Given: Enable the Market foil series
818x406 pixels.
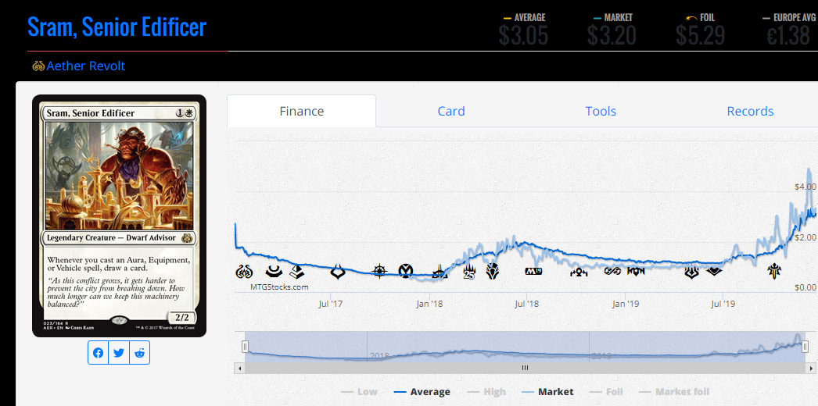Looking at the screenshot, I should coord(674,391).
